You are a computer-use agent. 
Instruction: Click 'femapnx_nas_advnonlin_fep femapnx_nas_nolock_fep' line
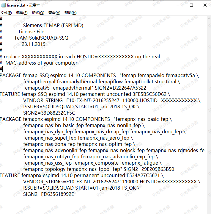point(114,150)
